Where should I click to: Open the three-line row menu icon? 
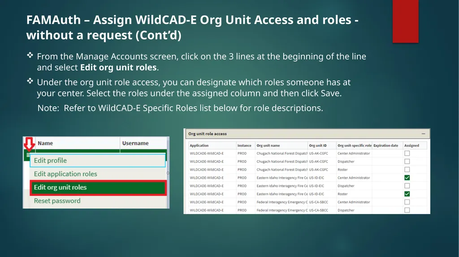click(x=28, y=155)
